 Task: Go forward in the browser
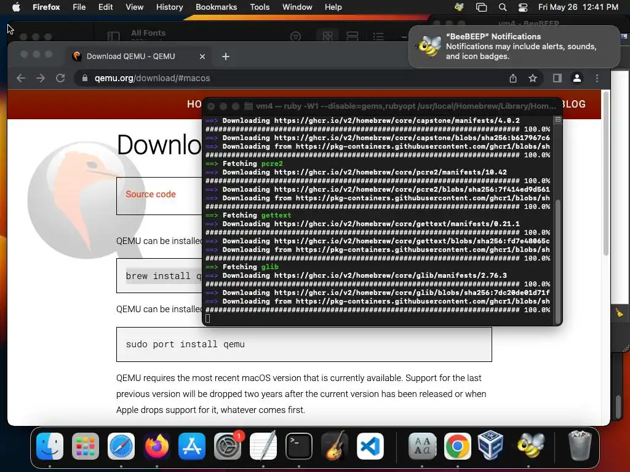click(41, 78)
